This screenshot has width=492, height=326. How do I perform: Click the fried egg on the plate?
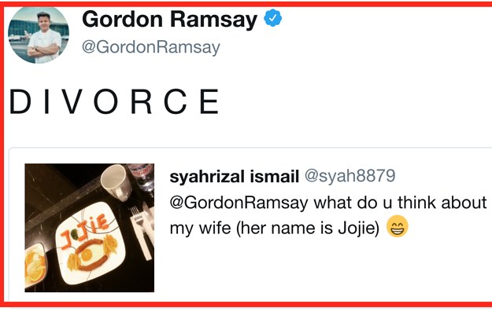coord(89,253)
